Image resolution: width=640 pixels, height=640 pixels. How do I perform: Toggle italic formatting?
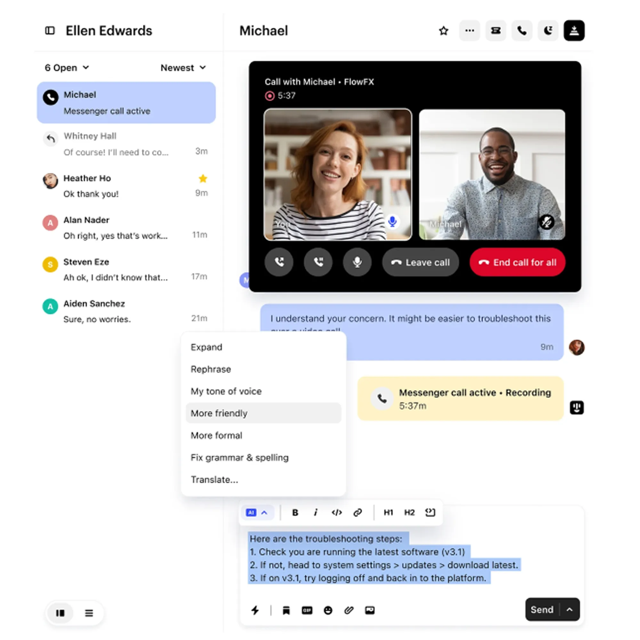pyautogui.click(x=316, y=512)
